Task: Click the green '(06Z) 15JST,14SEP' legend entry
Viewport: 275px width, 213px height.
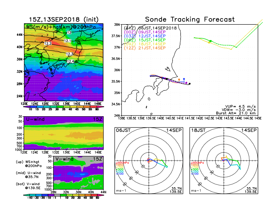Action: click(x=145, y=40)
